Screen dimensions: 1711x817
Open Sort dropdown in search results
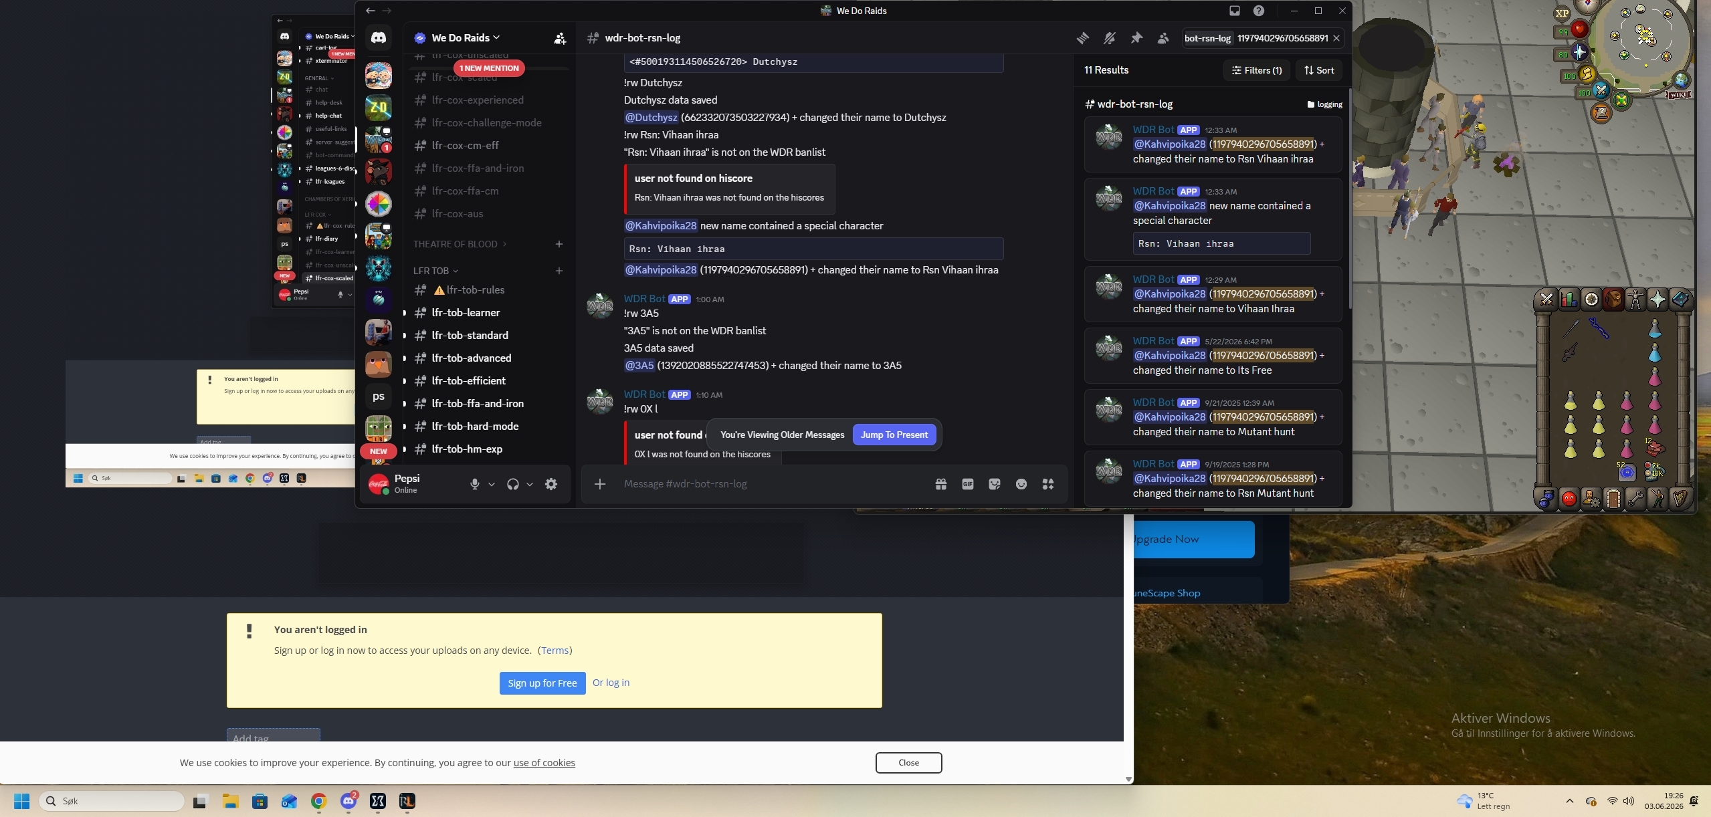[1319, 70]
